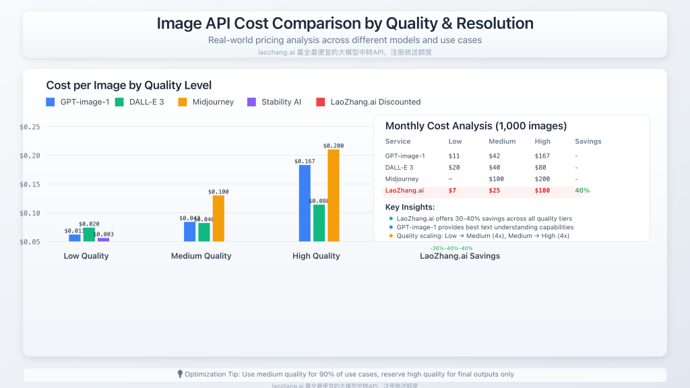Image resolution: width=690 pixels, height=388 pixels.
Task: Select the Midjourney legend label
Action: pos(213,102)
